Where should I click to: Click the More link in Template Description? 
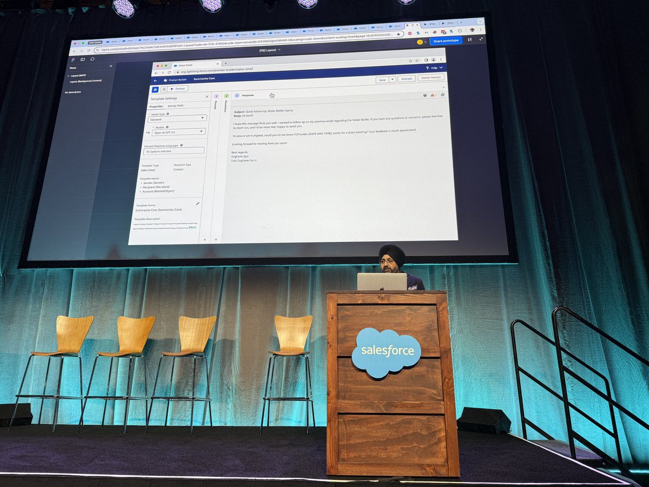pyautogui.click(x=193, y=227)
